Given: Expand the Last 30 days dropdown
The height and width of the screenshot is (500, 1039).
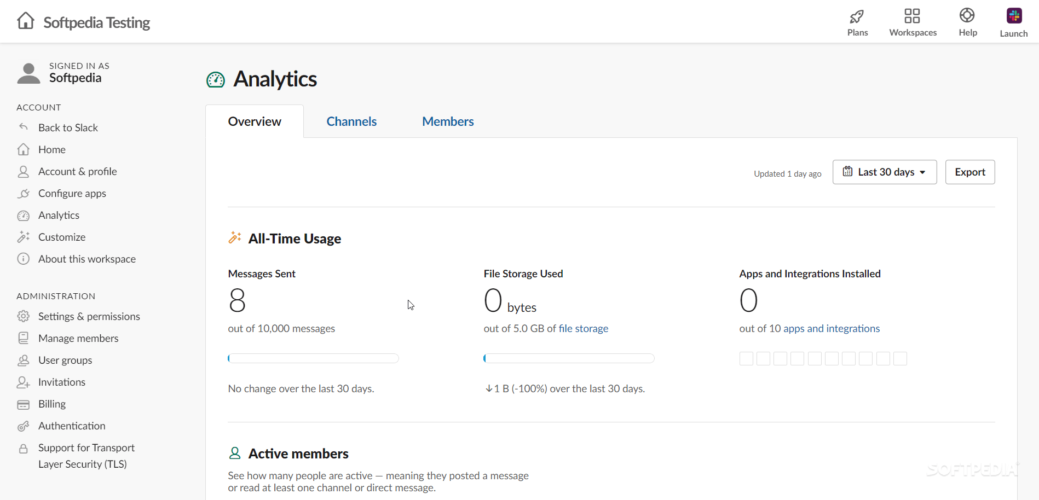Looking at the screenshot, I should [x=885, y=172].
